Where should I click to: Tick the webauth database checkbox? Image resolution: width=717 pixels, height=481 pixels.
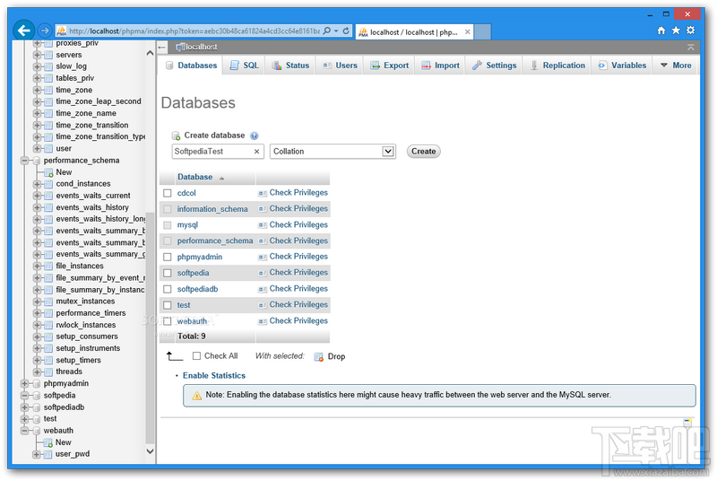[168, 321]
